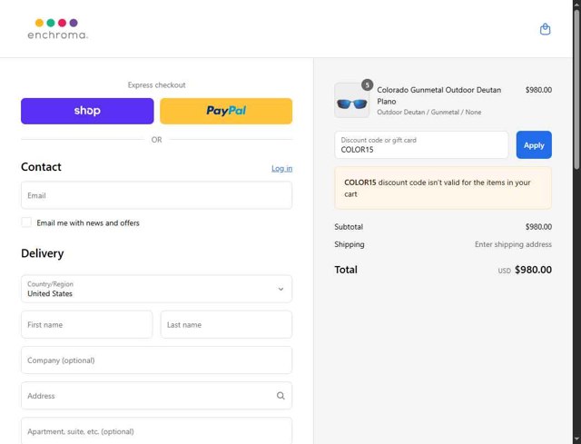Open the Log in link
The width and height of the screenshot is (581, 444).
tap(281, 169)
